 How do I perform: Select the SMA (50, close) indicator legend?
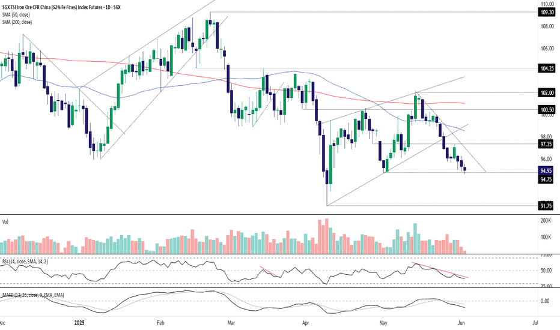(16, 14)
